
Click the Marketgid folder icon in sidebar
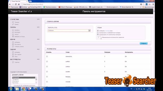(13, 32)
